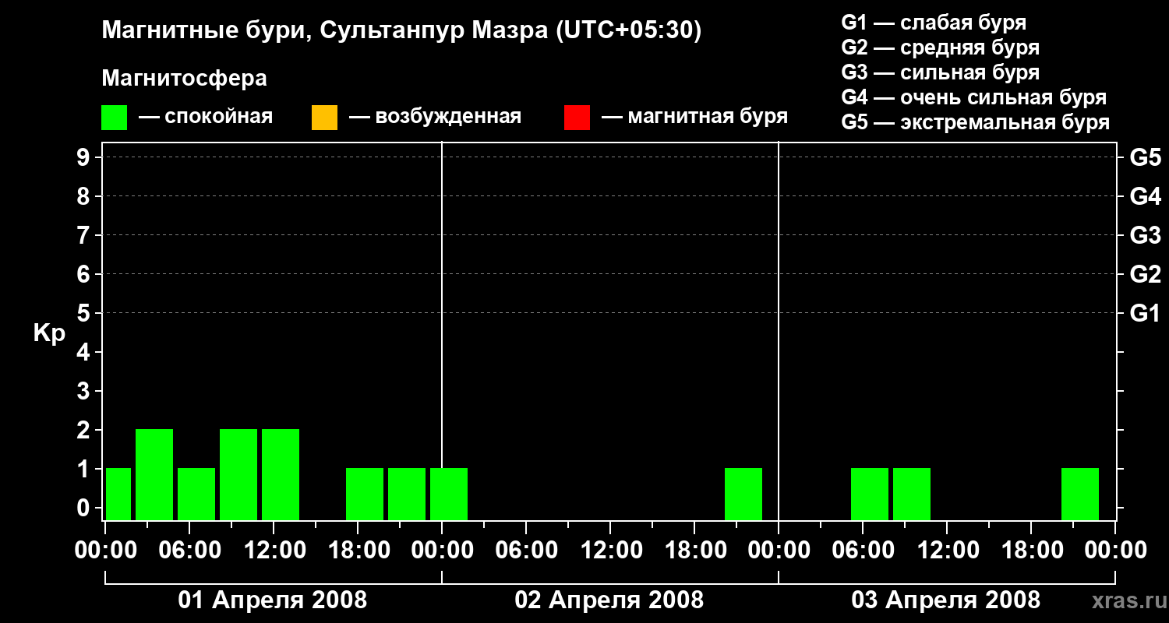
Task: Click the Kp 1 bar near 09:00 on 03 April
Action: pyautogui.click(x=912, y=494)
